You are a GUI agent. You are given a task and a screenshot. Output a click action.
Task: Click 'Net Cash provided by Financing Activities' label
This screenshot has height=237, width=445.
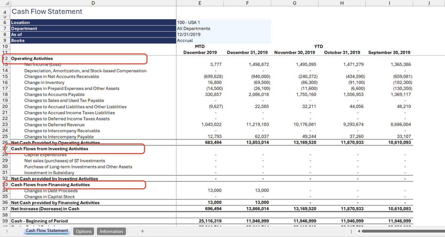[55, 203]
